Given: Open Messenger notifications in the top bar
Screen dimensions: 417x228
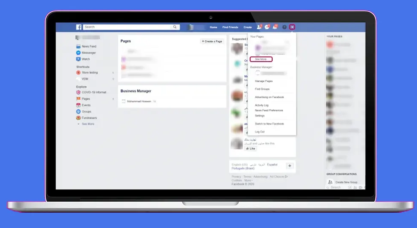Looking at the screenshot, I should (267, 27).
